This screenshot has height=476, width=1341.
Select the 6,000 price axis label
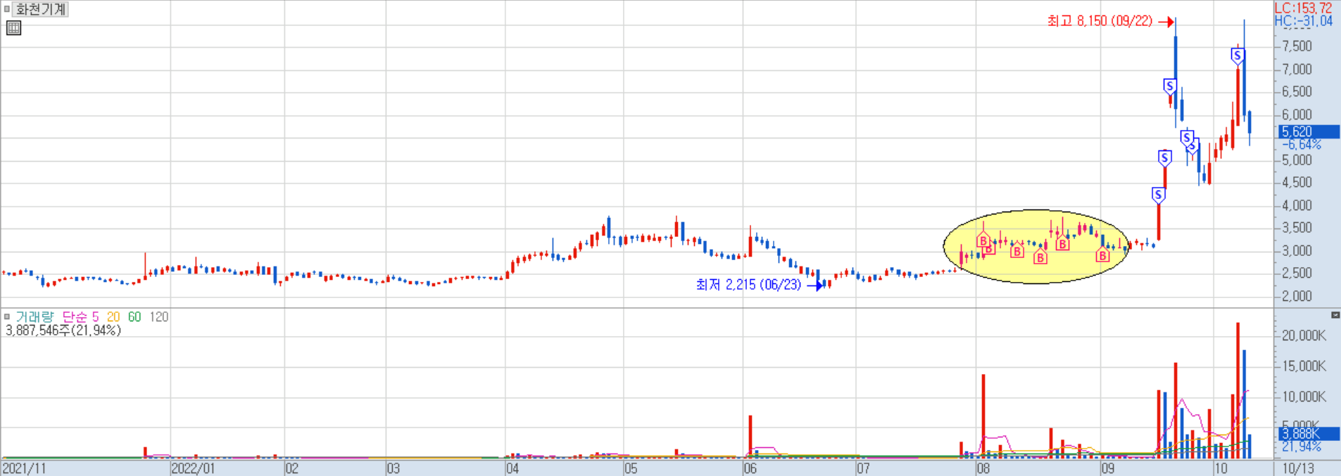tap(1297, 115)
